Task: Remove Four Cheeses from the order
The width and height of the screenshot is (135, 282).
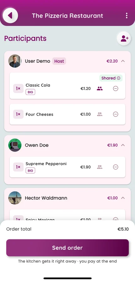Action: [116, 114]
